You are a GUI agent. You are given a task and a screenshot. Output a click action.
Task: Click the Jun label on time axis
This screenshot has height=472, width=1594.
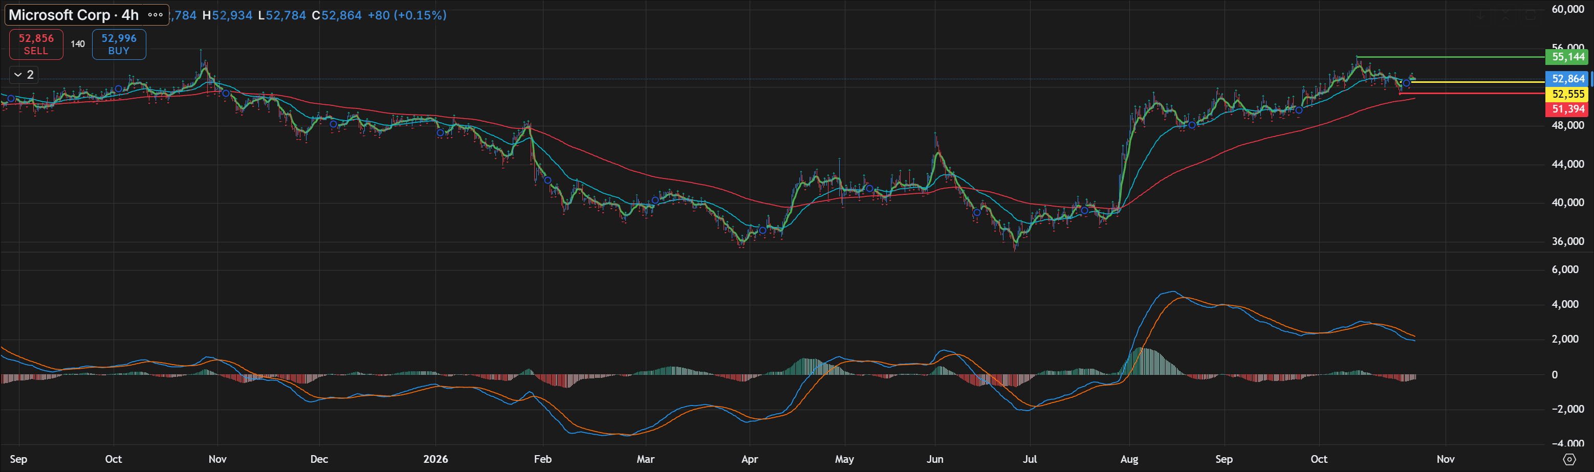(x=934, y=459)
